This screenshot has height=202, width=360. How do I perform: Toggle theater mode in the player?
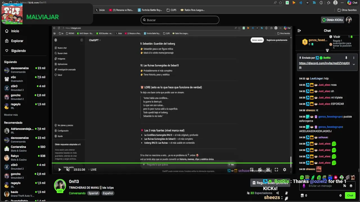coord(268,169)
